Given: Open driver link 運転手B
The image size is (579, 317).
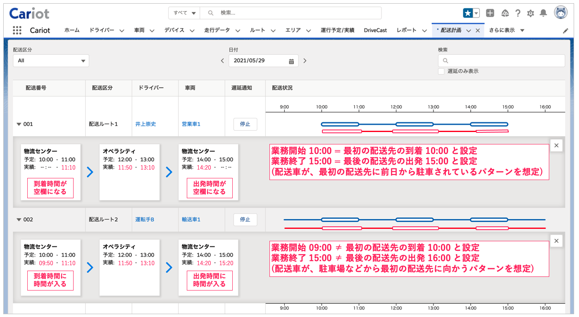Looking at the screenshot, I should (x=145, y=219).
